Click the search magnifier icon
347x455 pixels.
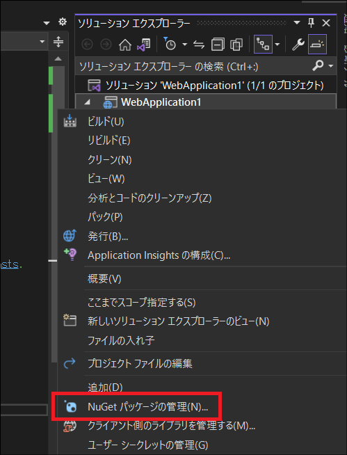318,66
